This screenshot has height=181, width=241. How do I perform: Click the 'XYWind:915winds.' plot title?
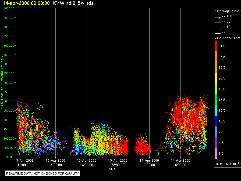click(x=73, y=3)
